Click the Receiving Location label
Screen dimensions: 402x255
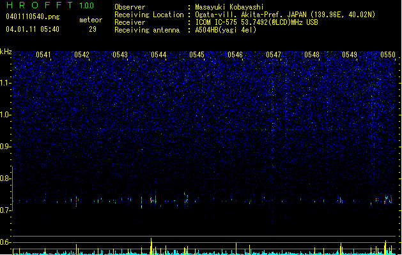(x=149, y=15)
